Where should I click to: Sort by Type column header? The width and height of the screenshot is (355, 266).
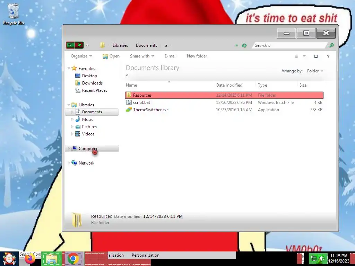pyautogui.click(x=276, y=85)
